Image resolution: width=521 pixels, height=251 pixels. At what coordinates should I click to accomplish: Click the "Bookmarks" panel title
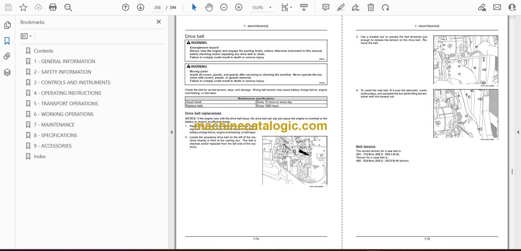click(x=32, y=22)
